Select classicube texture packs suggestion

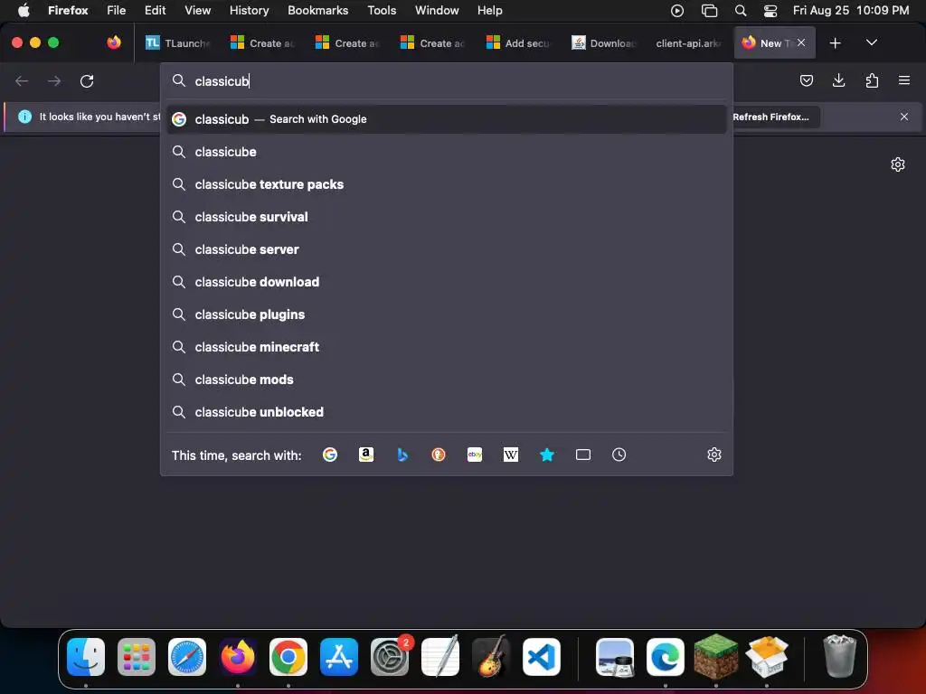(x=447, y=184)
